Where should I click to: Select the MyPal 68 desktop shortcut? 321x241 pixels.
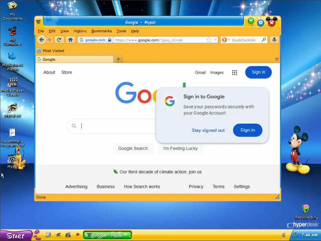[13, 110]
